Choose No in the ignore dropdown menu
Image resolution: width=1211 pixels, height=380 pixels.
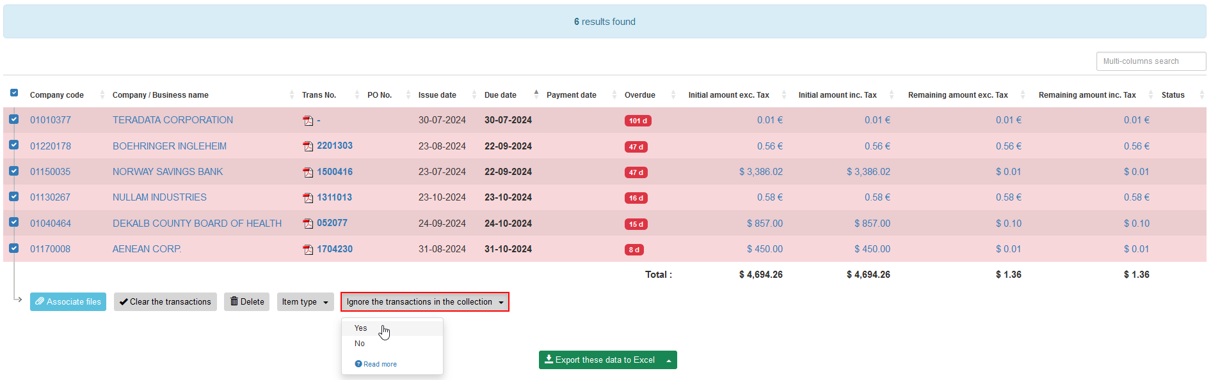[360, 344]
